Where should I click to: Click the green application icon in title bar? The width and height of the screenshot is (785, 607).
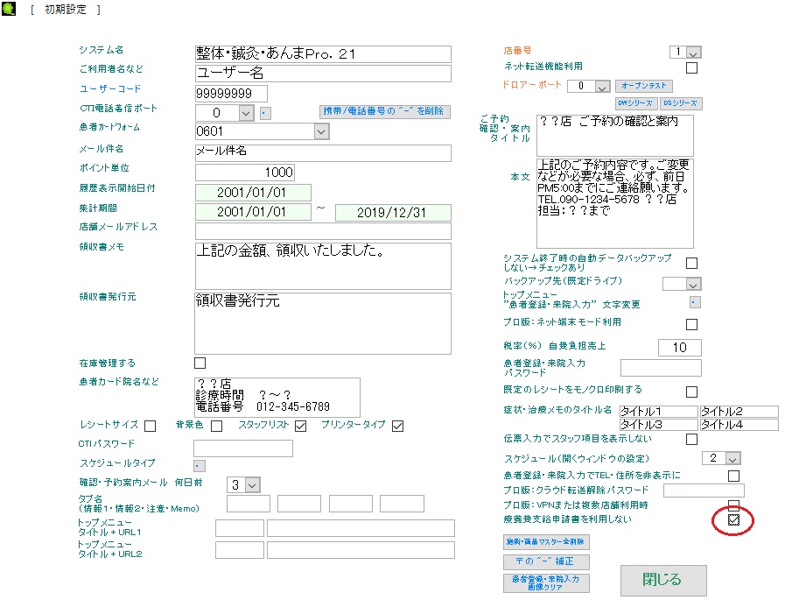coord(9,9)
